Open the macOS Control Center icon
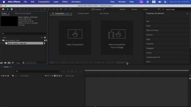 165,2
